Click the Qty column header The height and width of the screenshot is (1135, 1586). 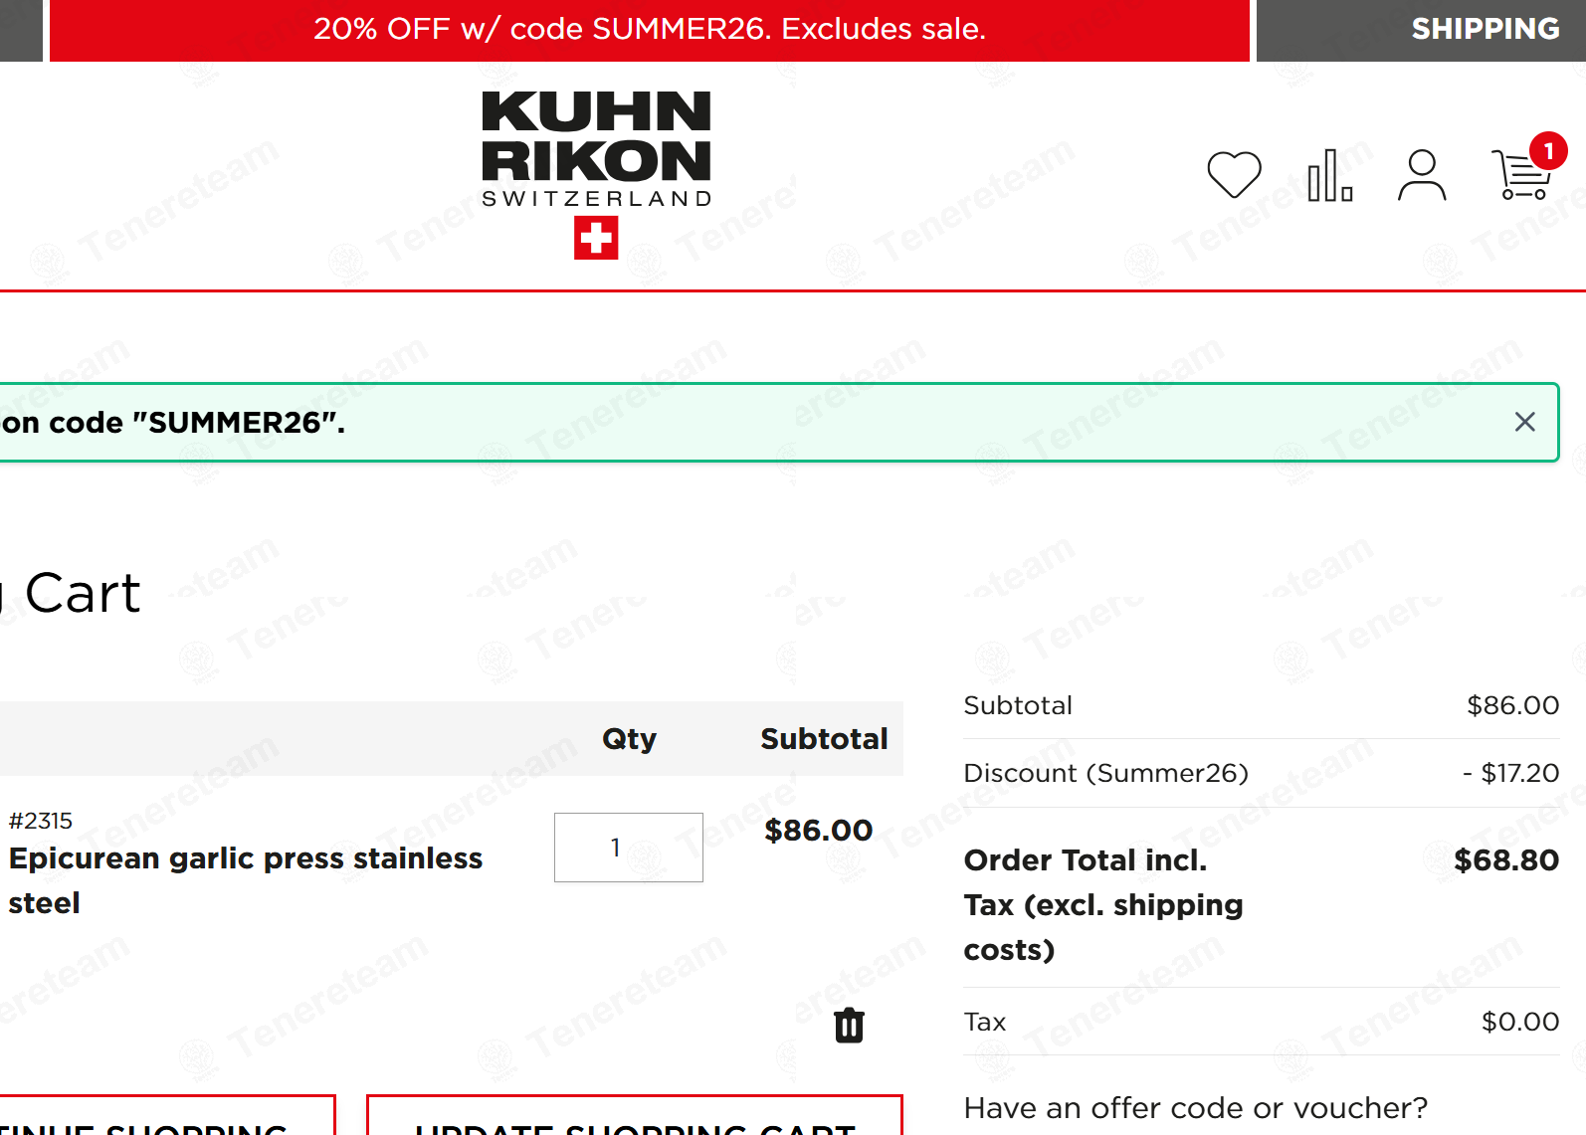click(629, 739)
